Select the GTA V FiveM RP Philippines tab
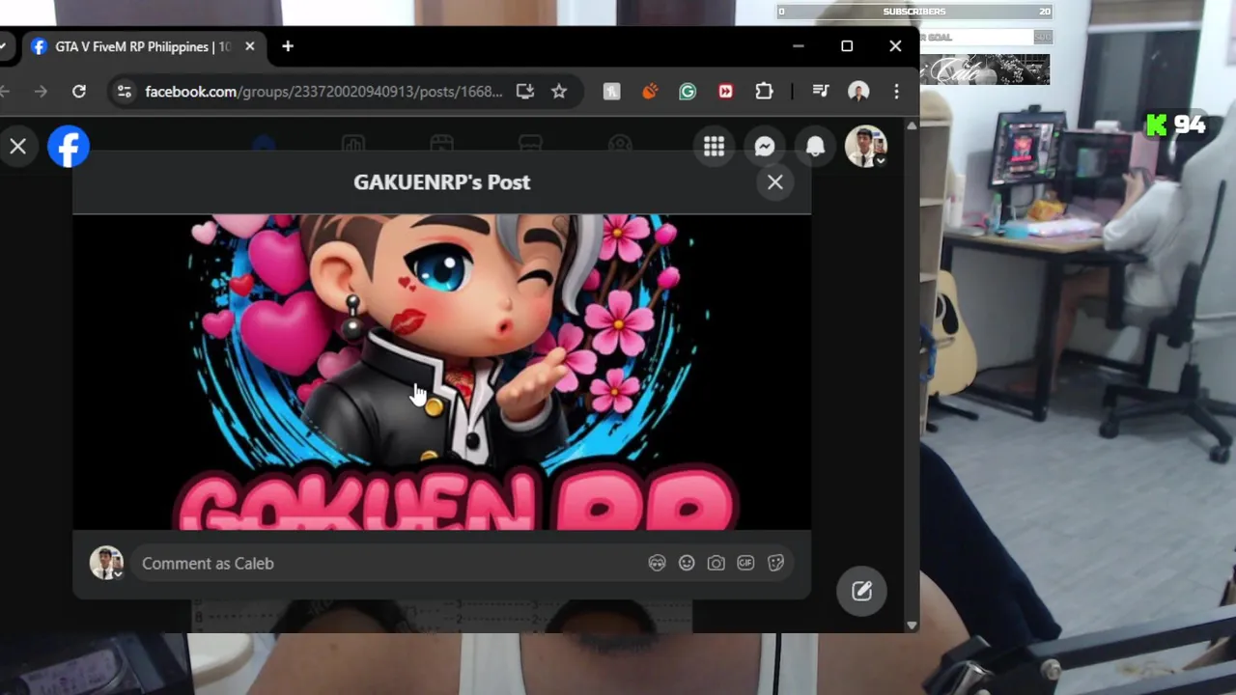The width and height of the screenshot is (1236, 695). coord(143,46)
